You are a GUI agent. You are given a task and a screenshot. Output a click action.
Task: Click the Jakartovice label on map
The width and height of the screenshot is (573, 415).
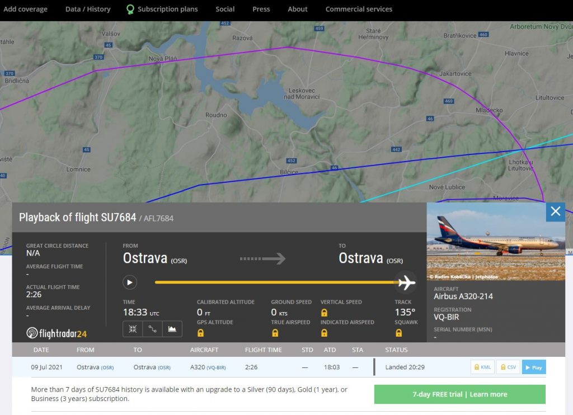pyautogui.click(x=455, y=74)
